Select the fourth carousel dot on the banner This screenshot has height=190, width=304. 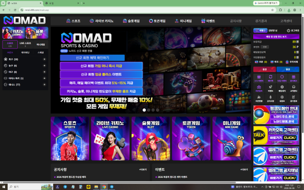pyautogui.click(x=158, y=110)
